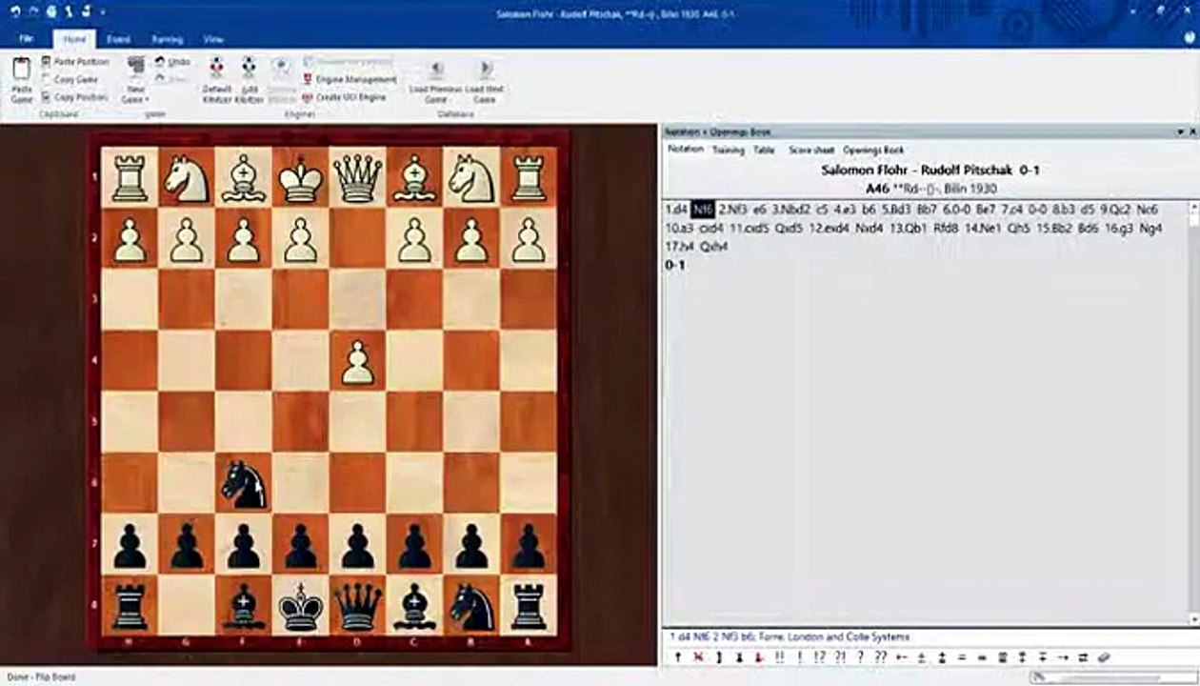Click Copy Position in the ribbon
The width and height of the screenshot is (1200, 686).
pos(74,97)
